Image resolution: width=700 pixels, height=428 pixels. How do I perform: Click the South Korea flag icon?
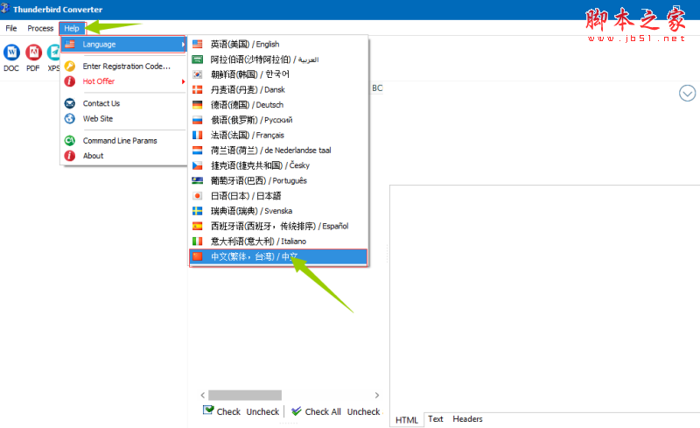click(198, 74)
